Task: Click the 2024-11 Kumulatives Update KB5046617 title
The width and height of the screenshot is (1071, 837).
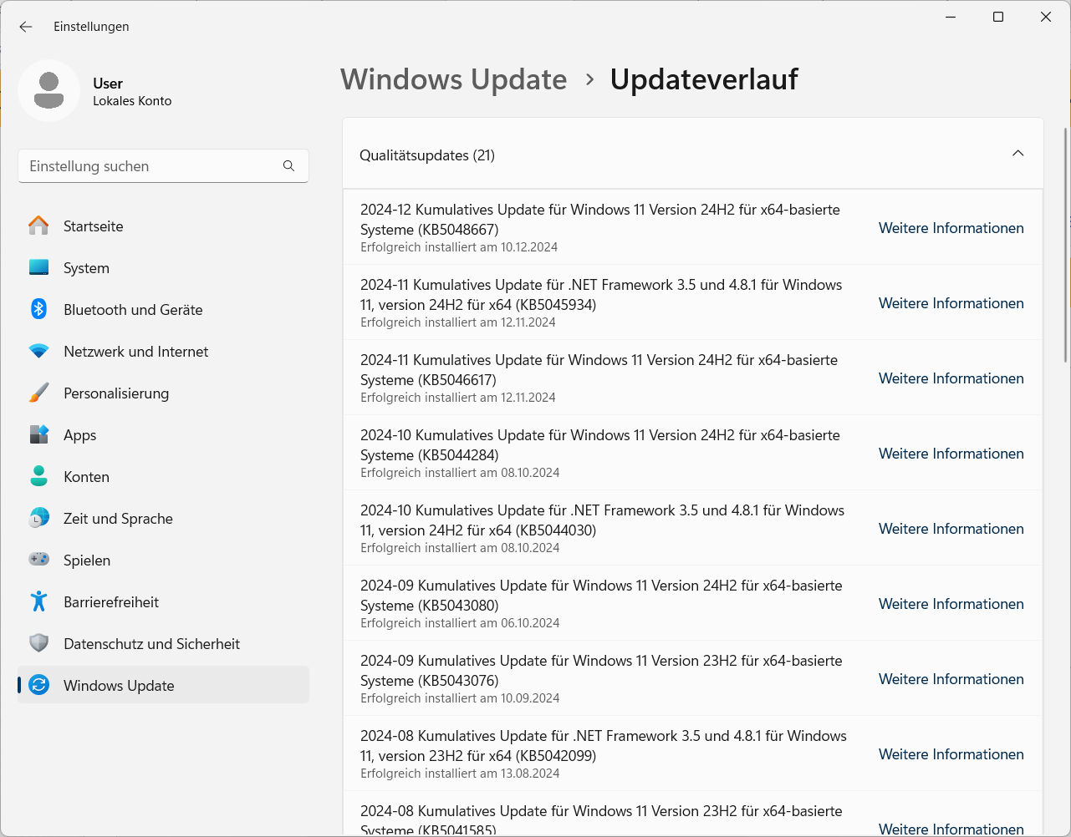Action: (599, 370)
